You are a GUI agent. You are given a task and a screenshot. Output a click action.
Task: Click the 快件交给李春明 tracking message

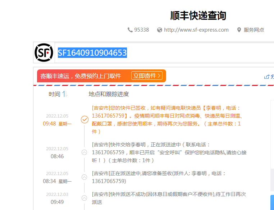tap(169, 152)
